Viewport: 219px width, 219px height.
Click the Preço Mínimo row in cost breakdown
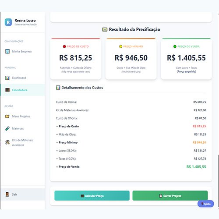click(x=131, y=142)
